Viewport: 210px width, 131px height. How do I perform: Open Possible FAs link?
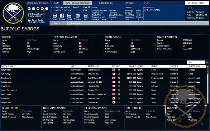pyautogui.click(x=97, y=13)
